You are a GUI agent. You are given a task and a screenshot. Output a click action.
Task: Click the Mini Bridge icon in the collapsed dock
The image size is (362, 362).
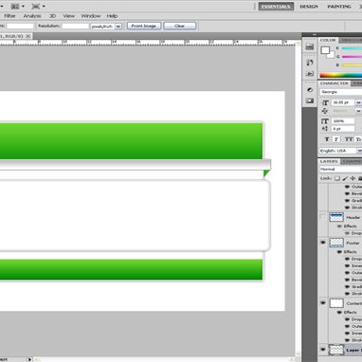pos(310,46)
